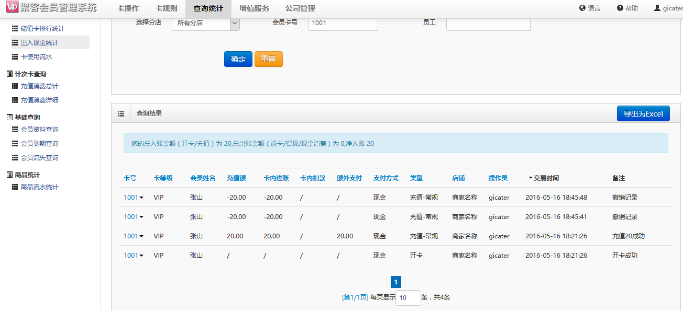The image size is (683, 311).
Task: Click the 重置 reset button
Action: pos(269,59)
